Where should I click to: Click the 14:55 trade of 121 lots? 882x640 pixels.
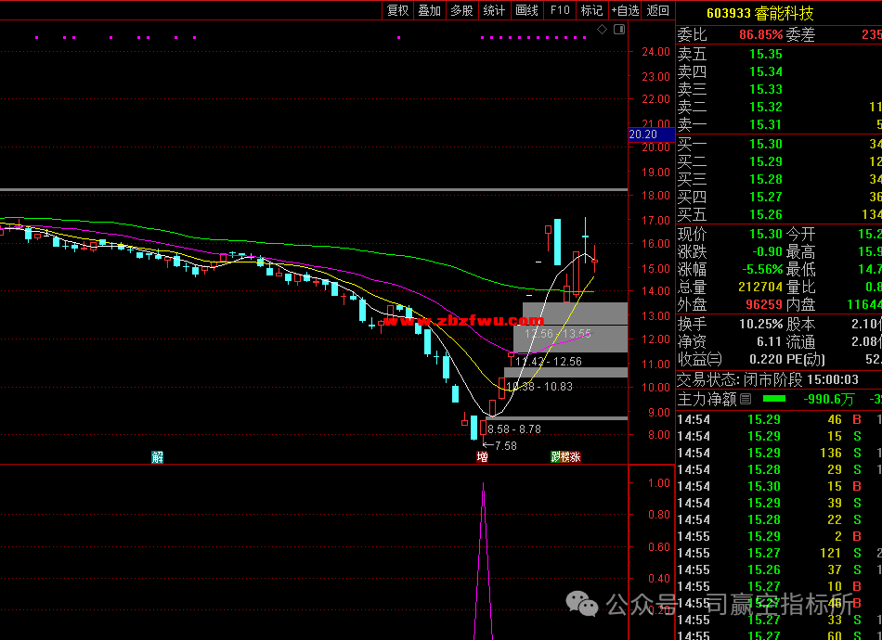(779, 553)
